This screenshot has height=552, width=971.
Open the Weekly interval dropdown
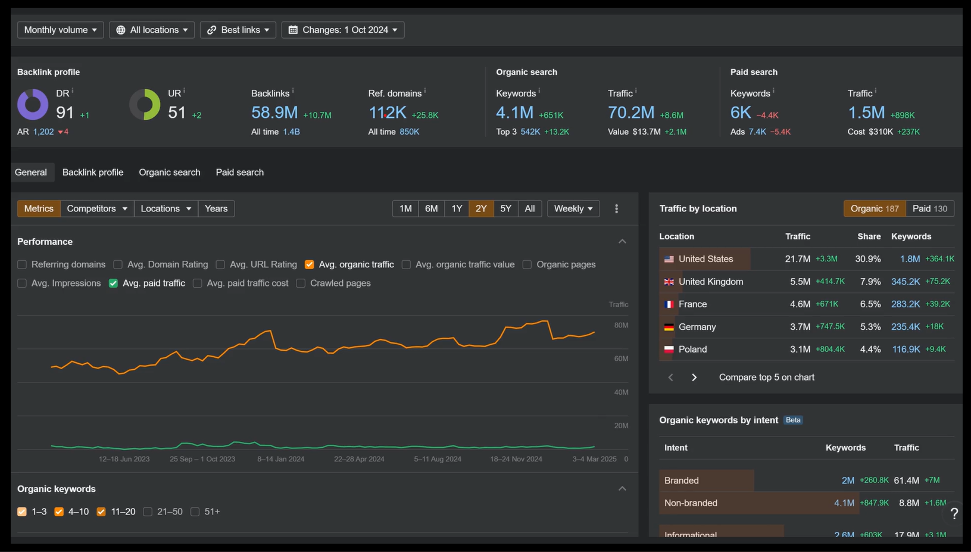click(x=573, y=208)
